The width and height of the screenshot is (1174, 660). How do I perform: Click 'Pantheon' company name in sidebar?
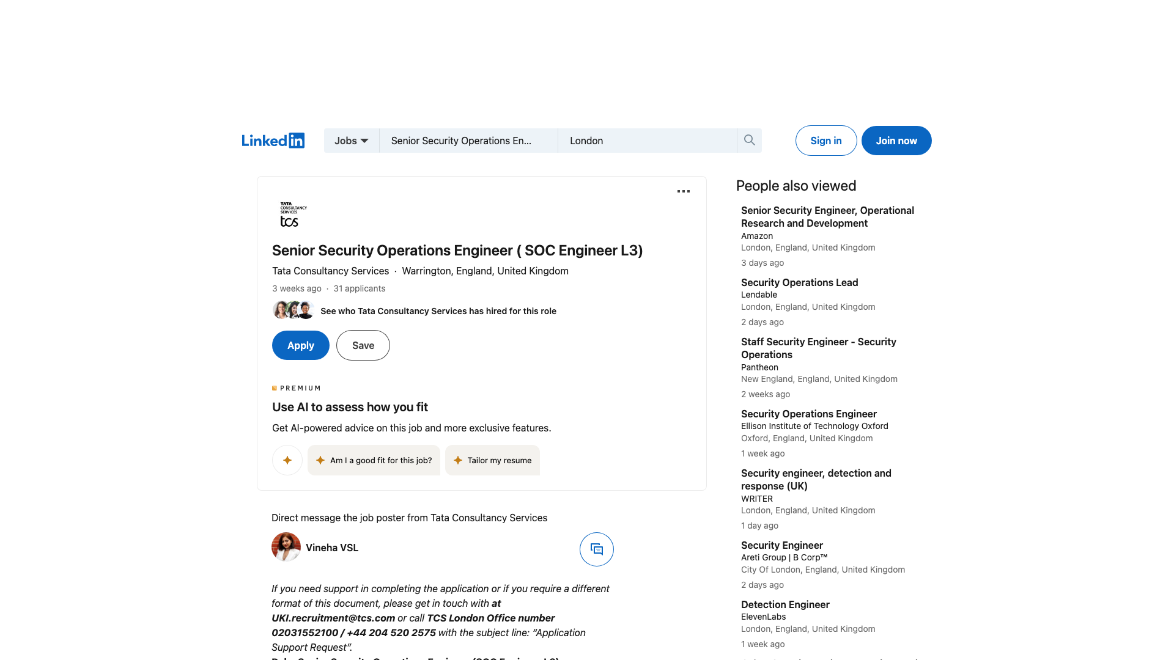point(760,367)
